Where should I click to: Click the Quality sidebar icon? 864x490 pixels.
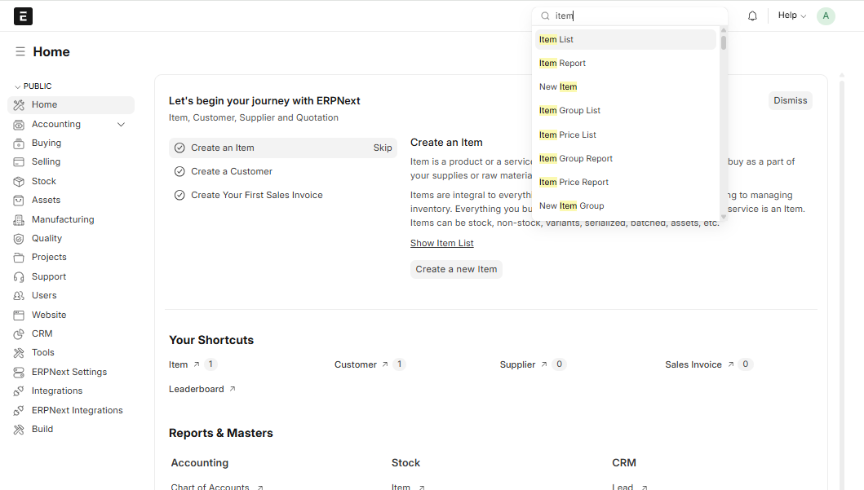tap(19, 238)
